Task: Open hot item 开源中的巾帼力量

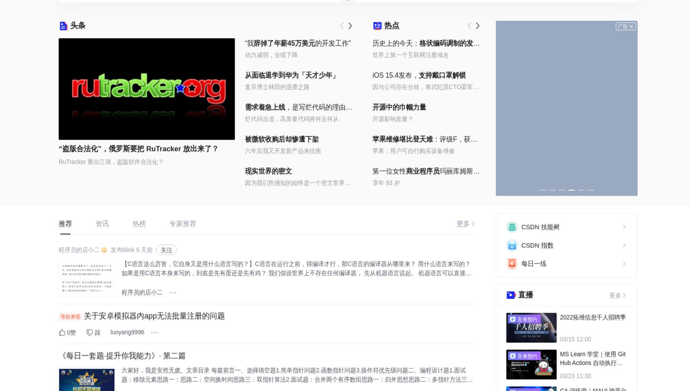Action: click(399, 107)
